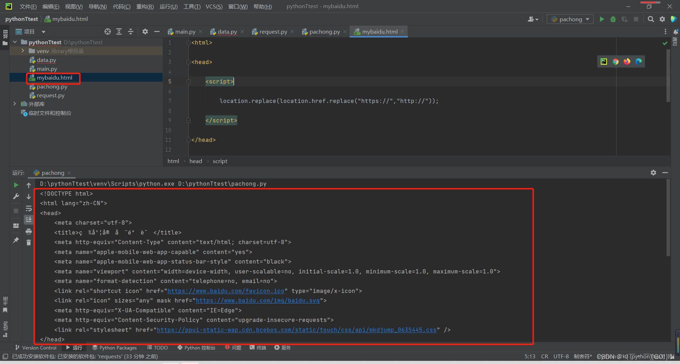This screenshot has height=364, width=680.
Task: Close the mybaidu.html tab
Action: pyautogui.click(x=402, y=31)
